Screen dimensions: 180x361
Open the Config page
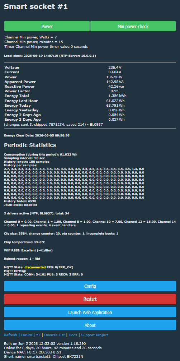pos(90,286)
